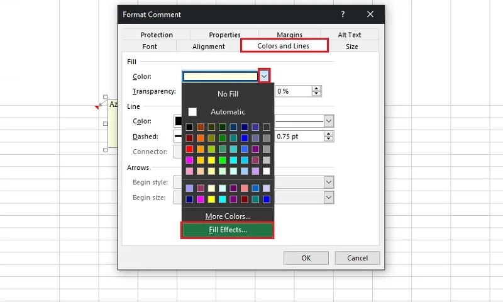
Task: Open the Line Color black dropdown
Action: click(x=178, y=121)
